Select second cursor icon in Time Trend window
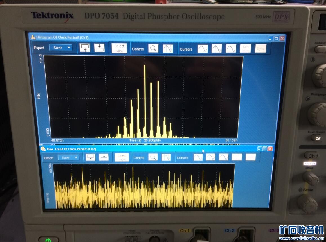326x242 pixels. (211, 157)
